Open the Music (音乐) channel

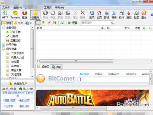coord(114,15)
